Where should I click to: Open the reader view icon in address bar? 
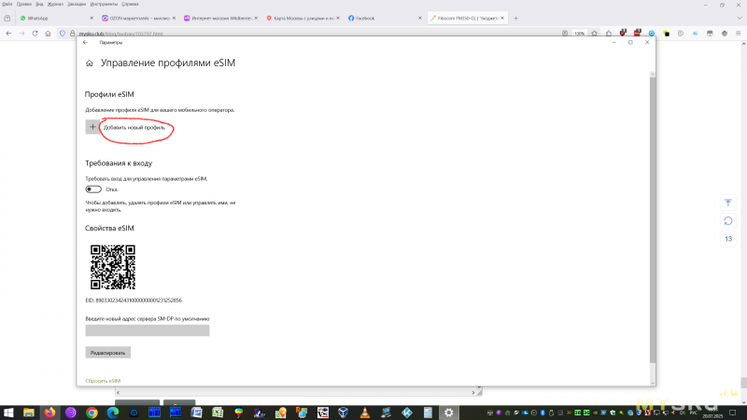[x=565, y=34]
